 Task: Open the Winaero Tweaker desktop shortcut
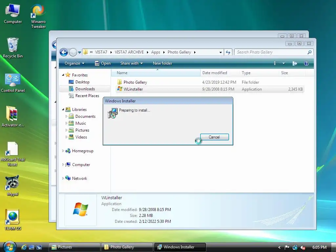click(x=38, y=16)
